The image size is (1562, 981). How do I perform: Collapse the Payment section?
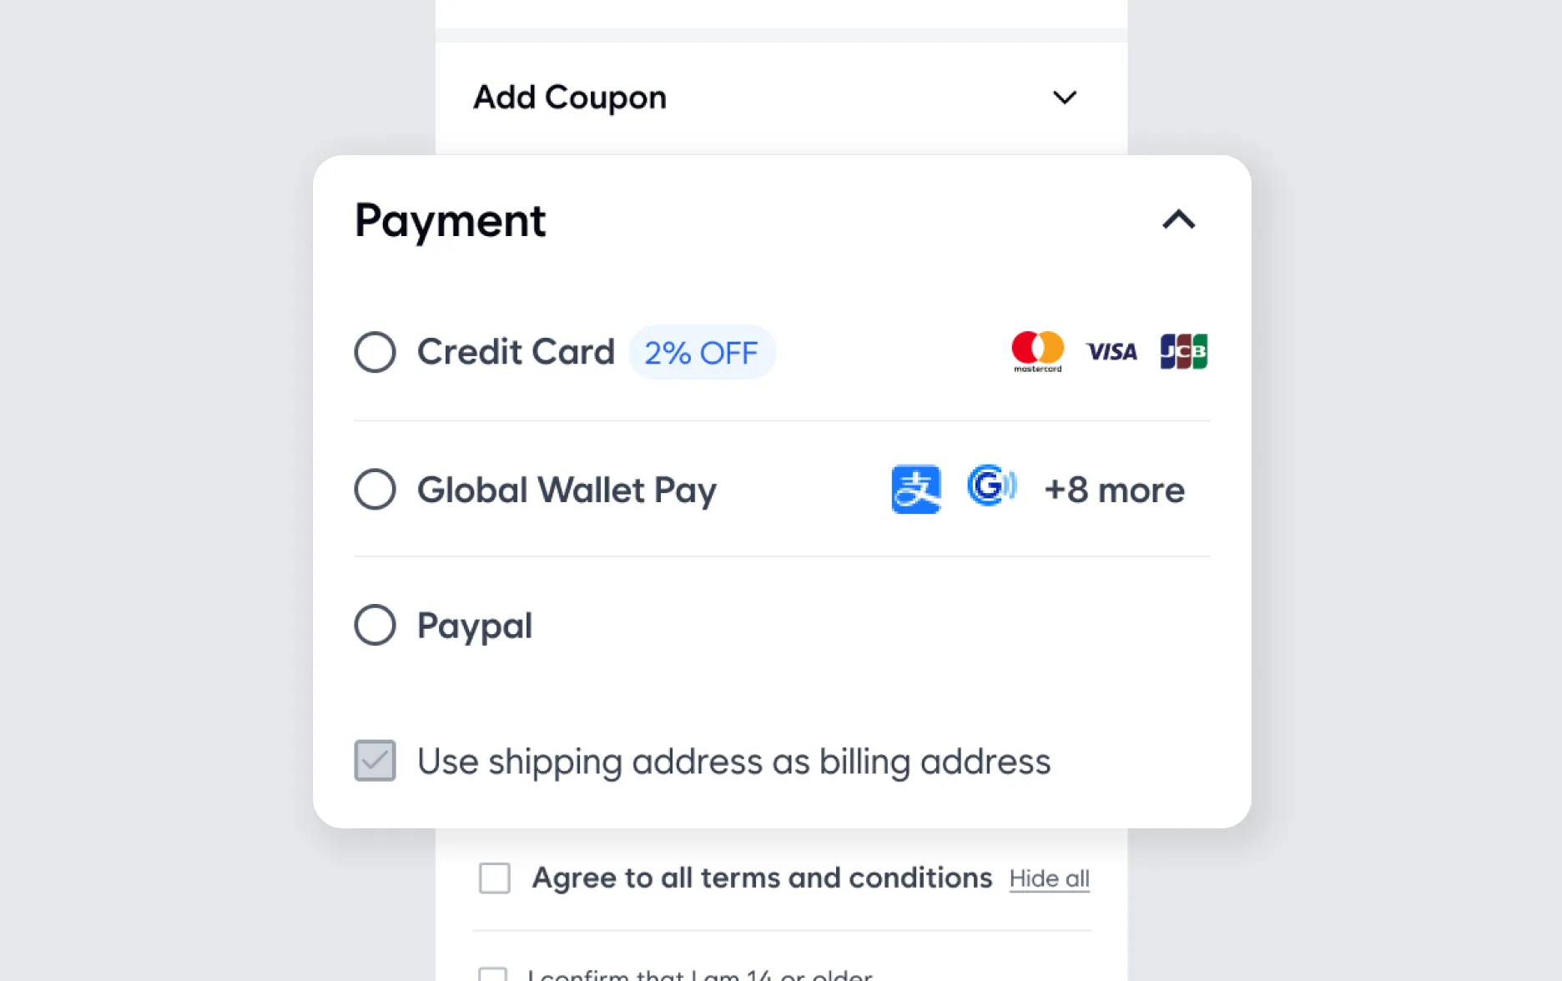coord(1179,220)
